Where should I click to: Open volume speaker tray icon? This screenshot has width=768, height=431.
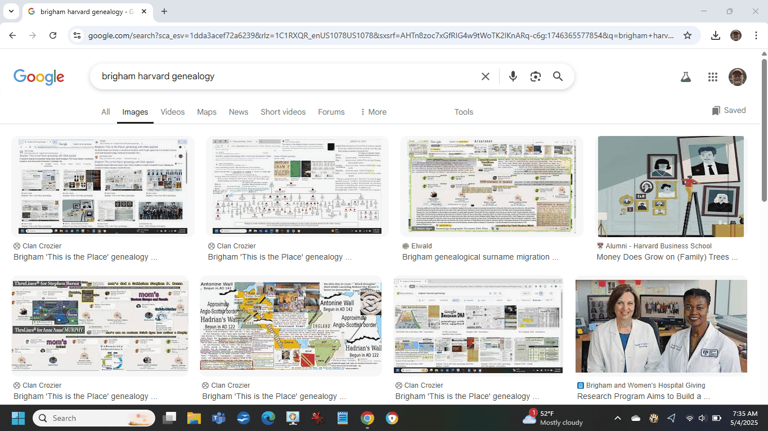702,418
